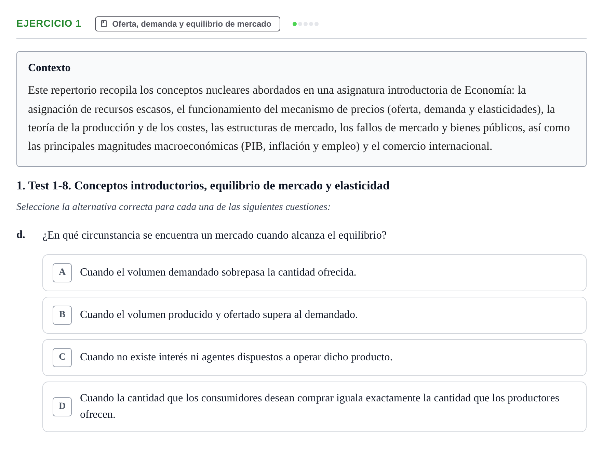Select answer A about demanded volume exceeding supply
The height and width of the screenshot is (454, 603).
click(314, 273)
